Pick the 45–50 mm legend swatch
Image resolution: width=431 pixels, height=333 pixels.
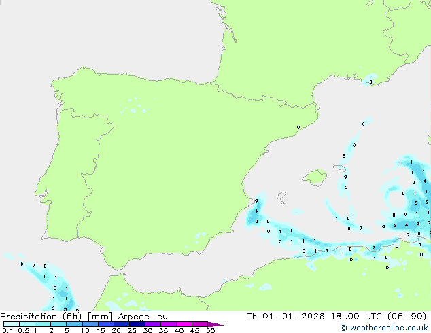coord(200,324)
